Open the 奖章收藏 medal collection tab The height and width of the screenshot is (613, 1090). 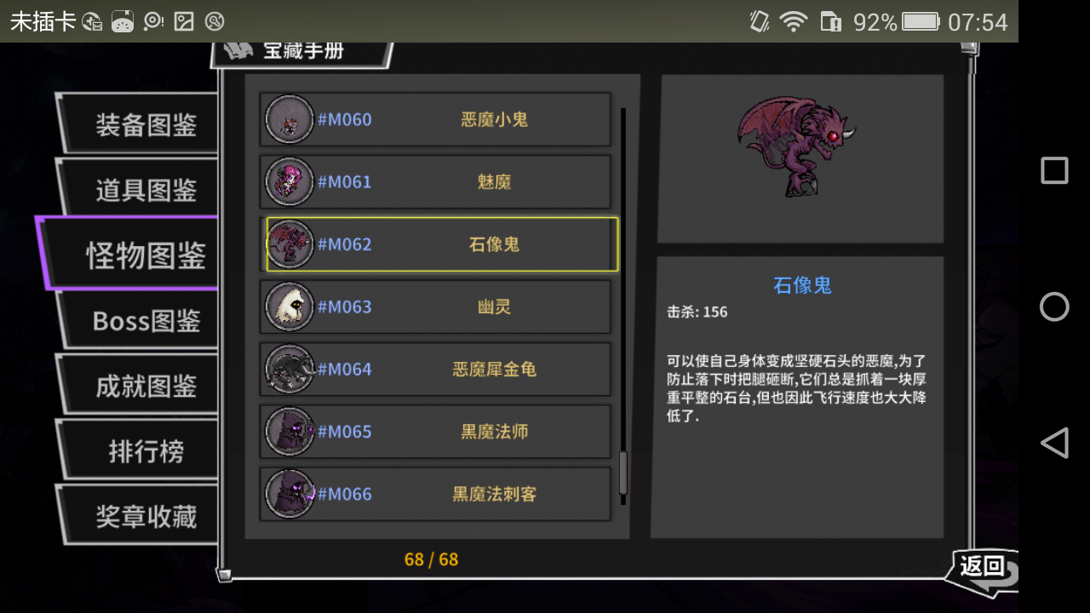pyautogui.click(x=141, y=516)
